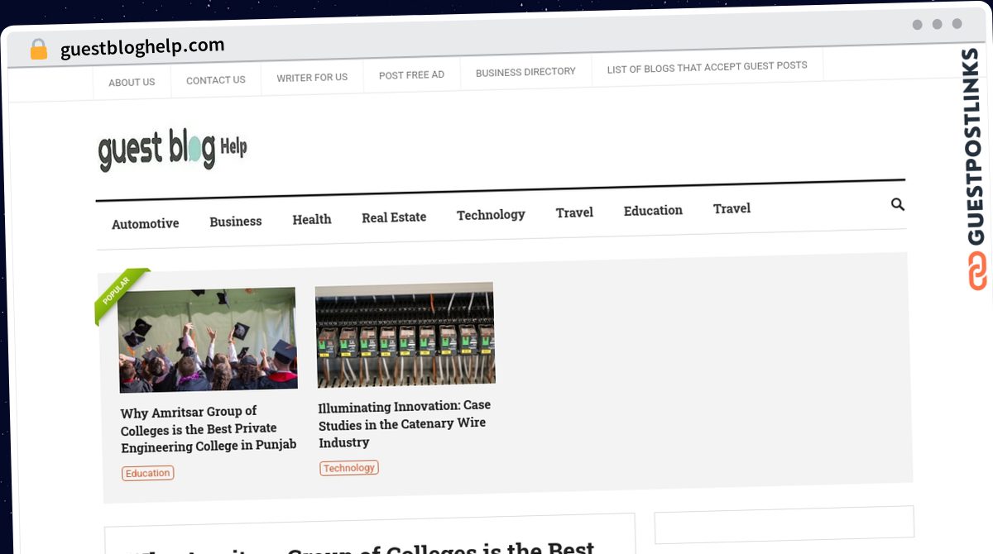This screenshot has height=554, width=993.
Task: Select the Travel category next to Technology
Action: click(574, 213)
